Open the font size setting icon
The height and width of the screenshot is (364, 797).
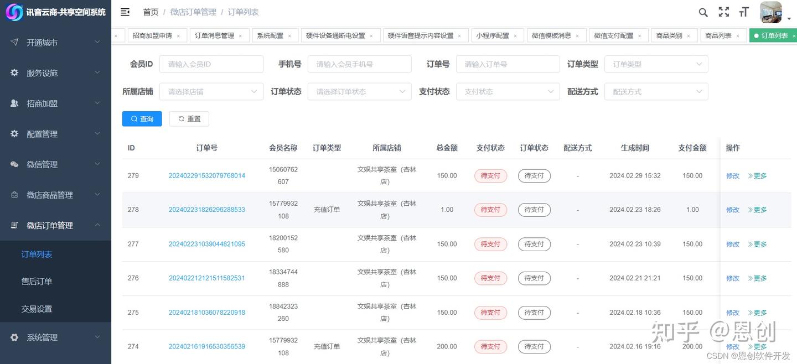[x=744, y=12]
